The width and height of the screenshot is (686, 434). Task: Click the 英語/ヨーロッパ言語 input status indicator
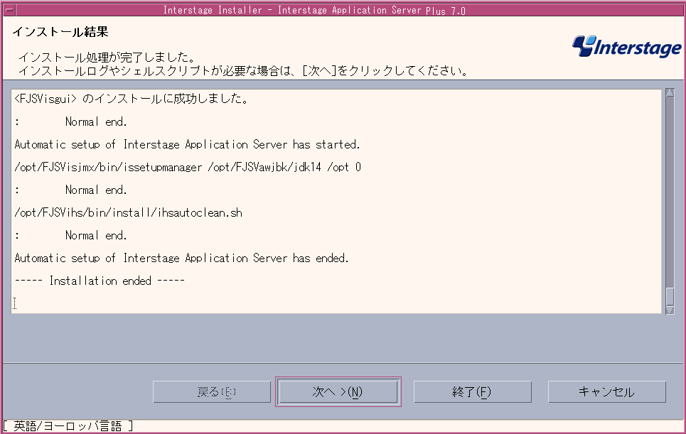pyautogui.click(x=68, y=425)
